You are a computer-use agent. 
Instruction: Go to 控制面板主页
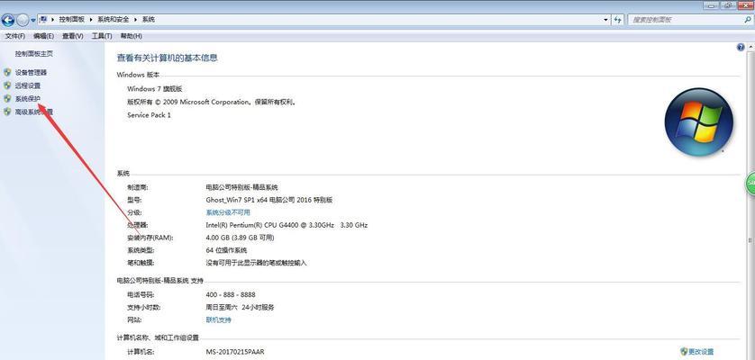(34, 54)
